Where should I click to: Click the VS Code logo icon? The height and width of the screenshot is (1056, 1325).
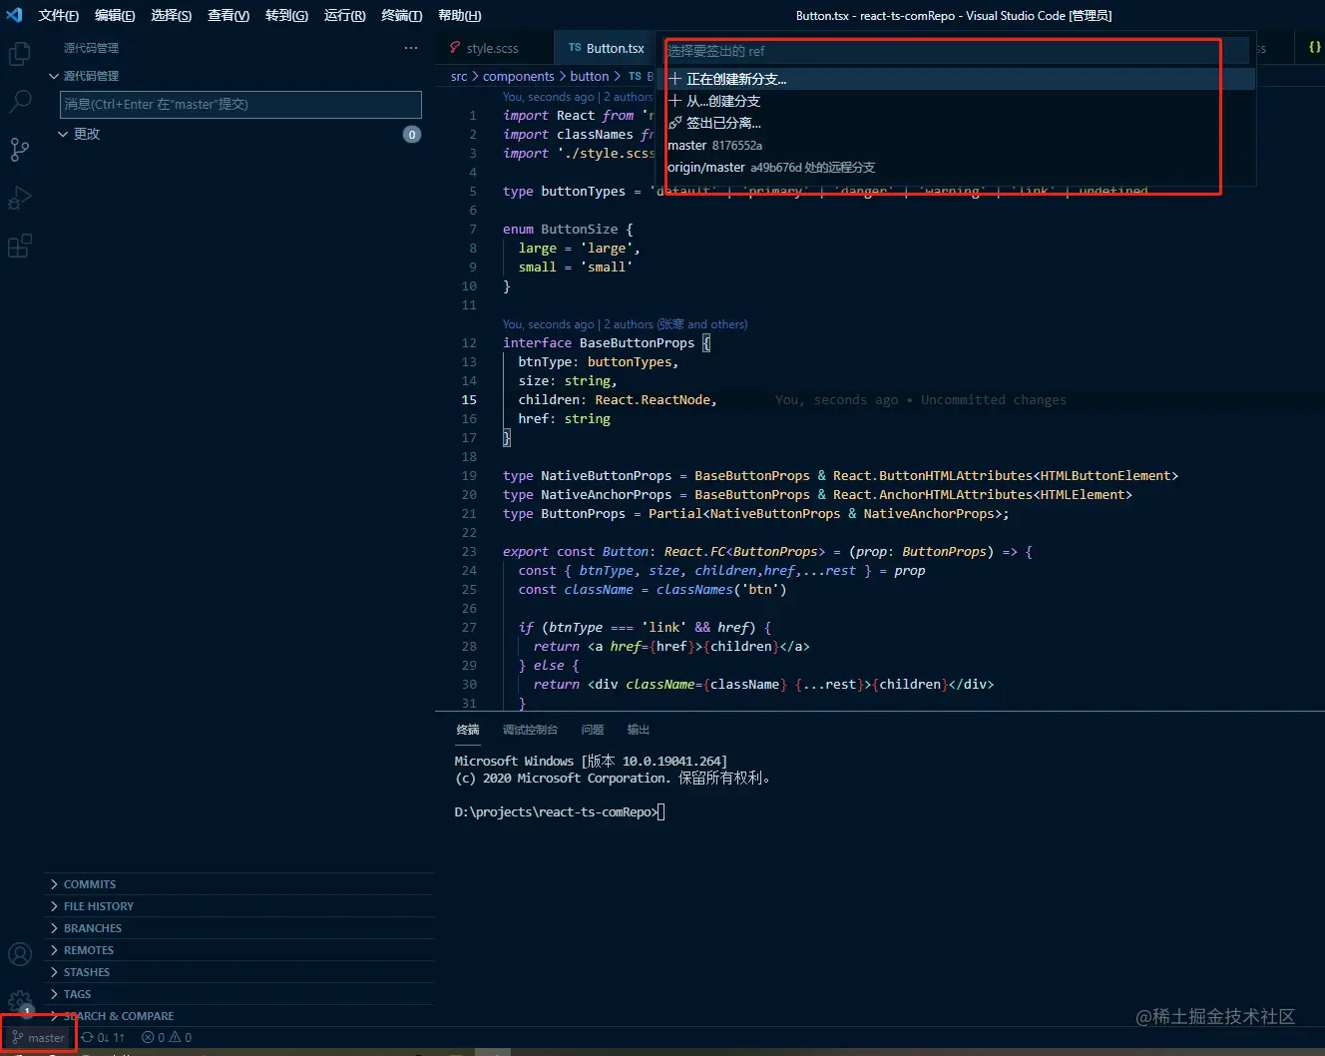(x=14, y=15)
